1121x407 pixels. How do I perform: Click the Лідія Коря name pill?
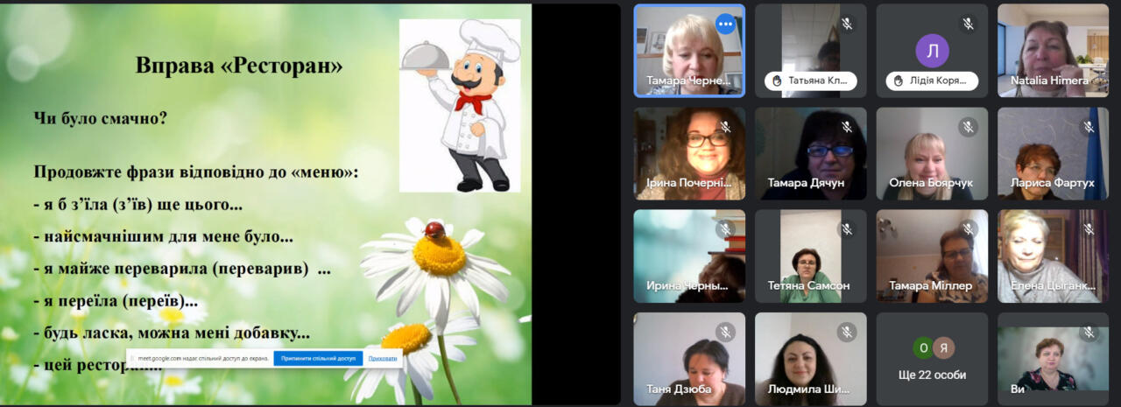931,81
